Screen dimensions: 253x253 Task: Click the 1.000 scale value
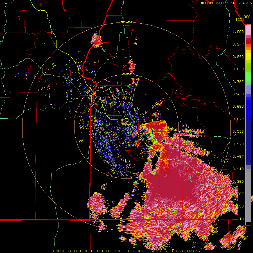[238, 31]
